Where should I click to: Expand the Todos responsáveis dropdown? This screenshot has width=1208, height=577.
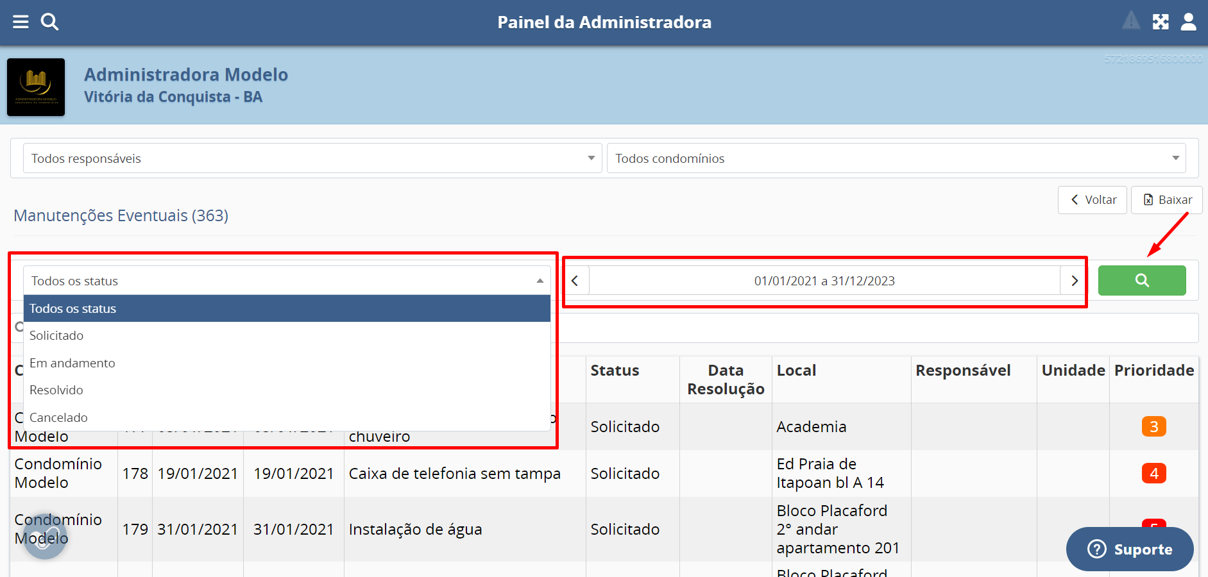[312, 158]
